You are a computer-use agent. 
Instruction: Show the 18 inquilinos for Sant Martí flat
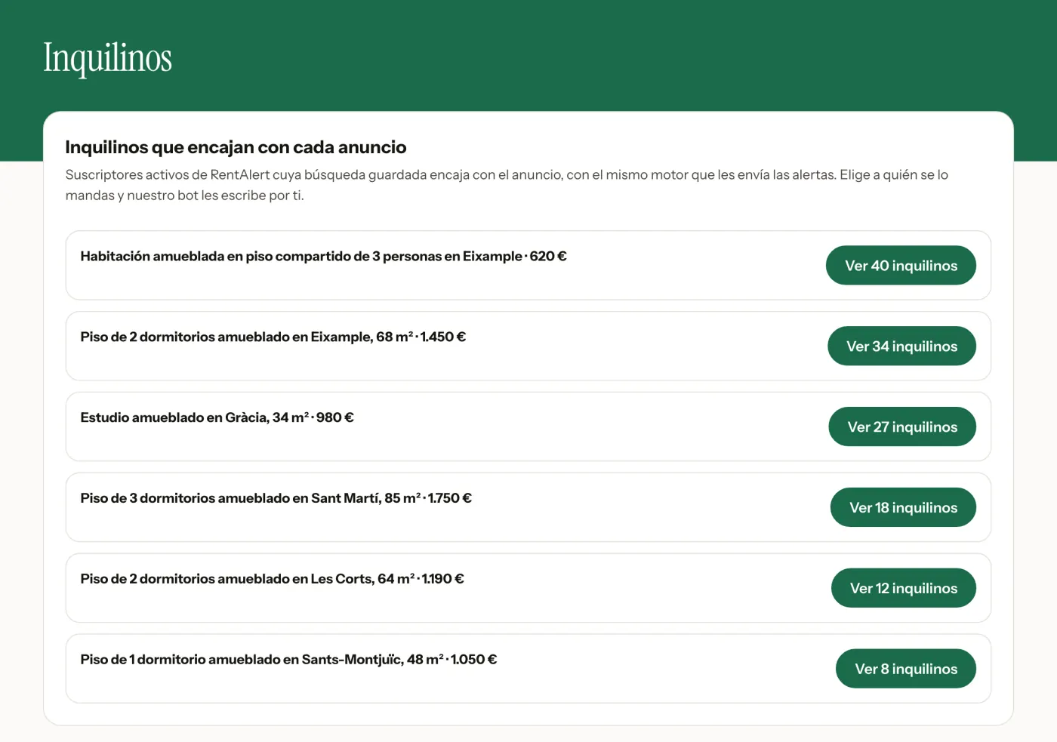(x=903, y=507)
